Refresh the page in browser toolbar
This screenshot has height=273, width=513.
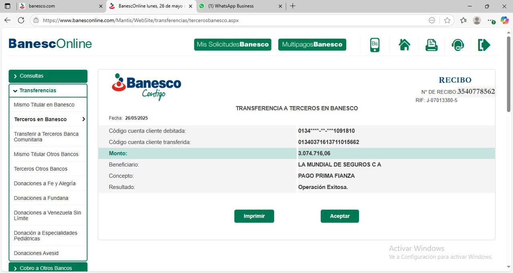tap(21, 20)
